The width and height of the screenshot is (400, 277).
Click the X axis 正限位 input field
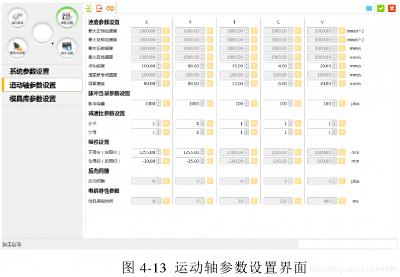point(143,152)
